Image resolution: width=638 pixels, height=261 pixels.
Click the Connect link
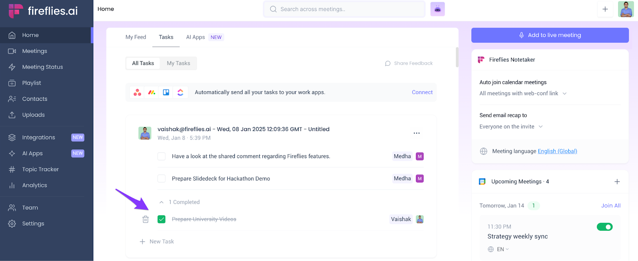(x=422, y=92)
